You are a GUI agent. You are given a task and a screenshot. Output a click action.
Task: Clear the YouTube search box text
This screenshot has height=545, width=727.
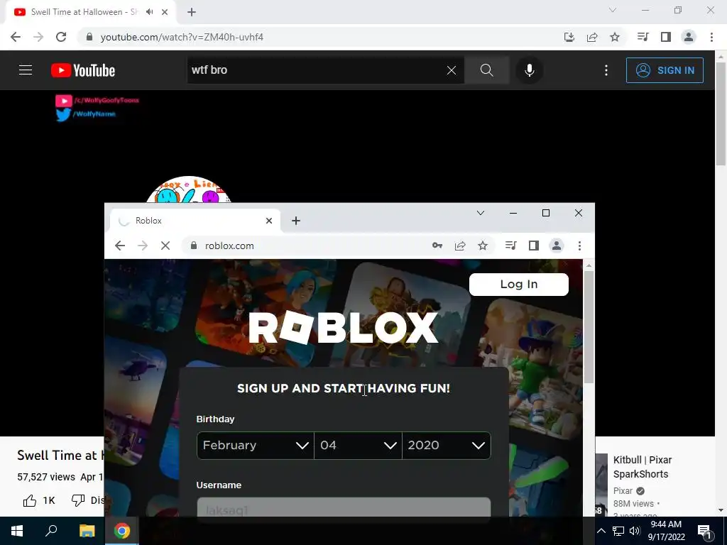tap(451, 70)
